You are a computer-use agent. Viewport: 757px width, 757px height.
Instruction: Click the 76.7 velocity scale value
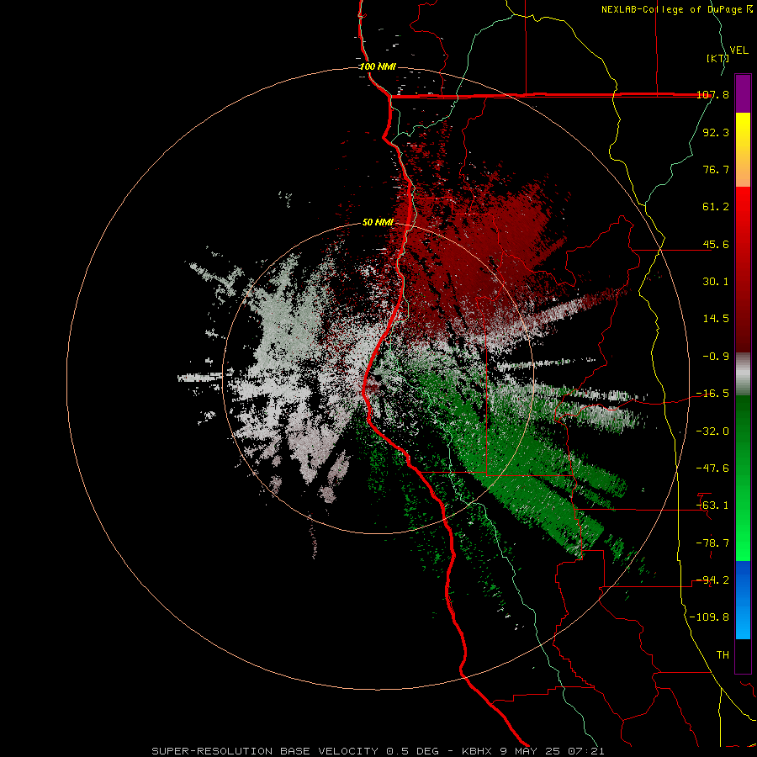click(x=716, y=169)
